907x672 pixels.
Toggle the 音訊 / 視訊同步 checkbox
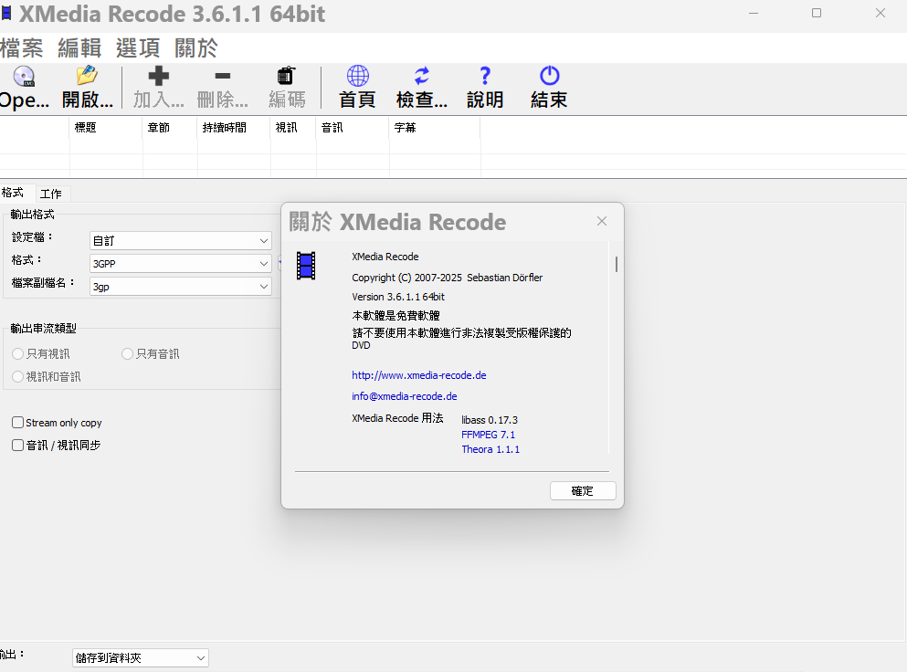point(57,446)
